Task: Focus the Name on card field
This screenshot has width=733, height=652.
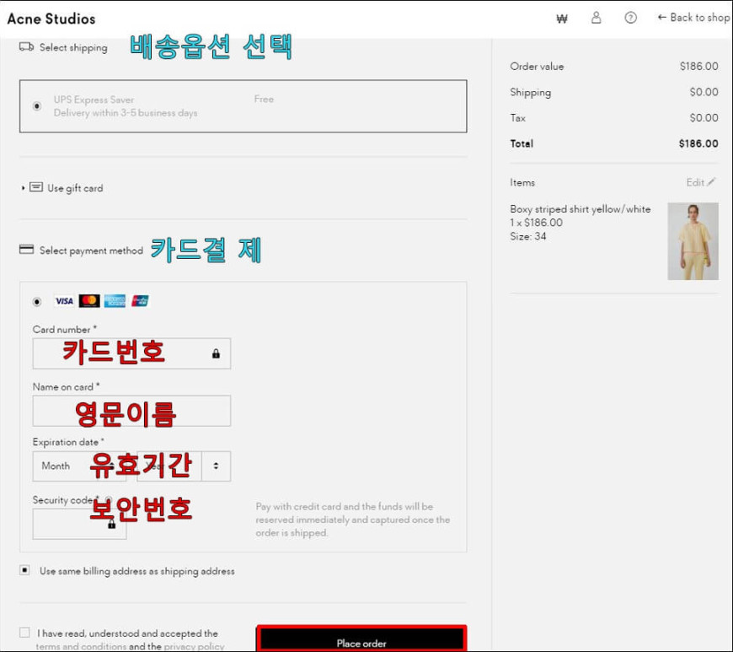Action: pyautogui.click(x=131, y=411)
